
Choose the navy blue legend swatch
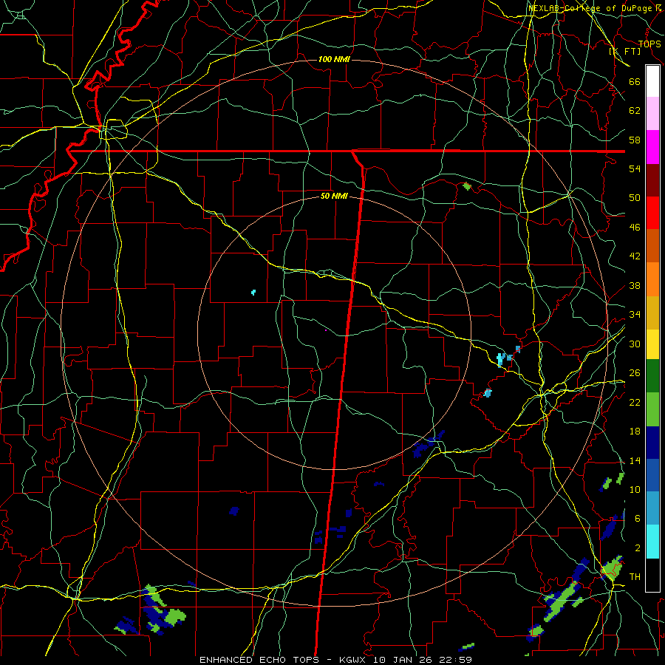pyautogui.click(x=652, y=443)
